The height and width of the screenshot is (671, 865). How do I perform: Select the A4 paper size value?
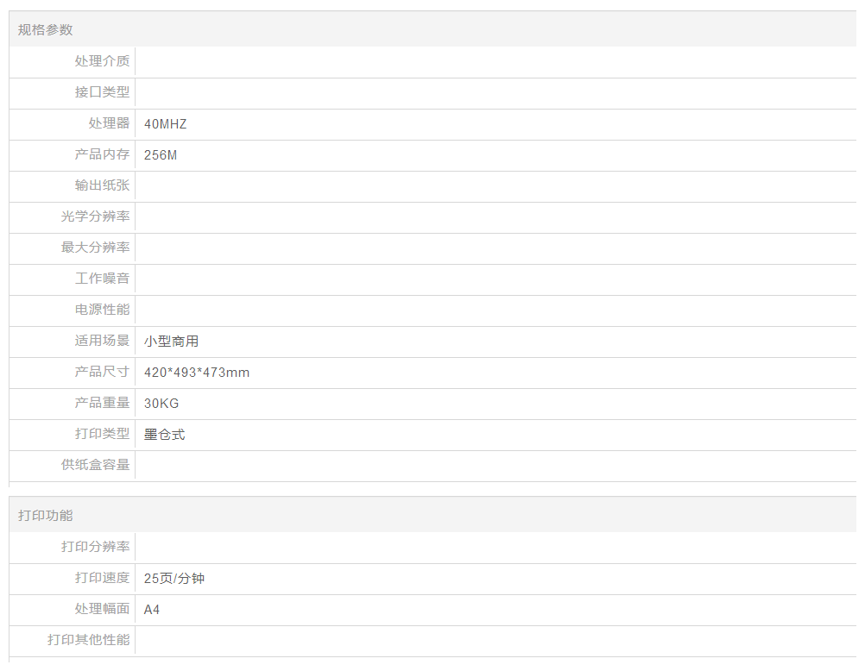pos(152,610)
